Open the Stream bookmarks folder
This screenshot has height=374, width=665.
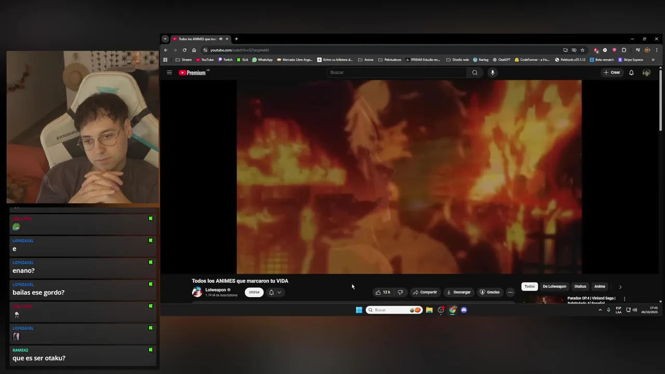(x=183, y=60)
